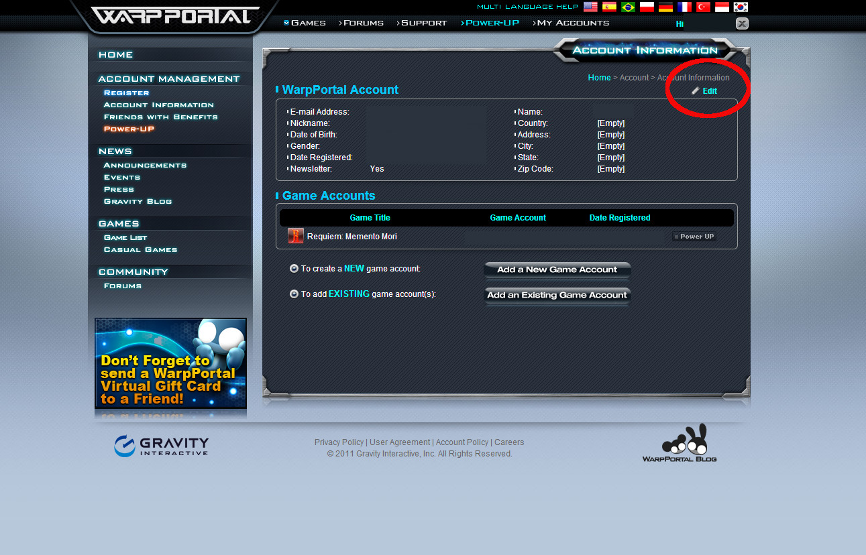The height and width of the screenshot is (555, 866).
Task: Choose the French flag language help
Action: point(684,7)
